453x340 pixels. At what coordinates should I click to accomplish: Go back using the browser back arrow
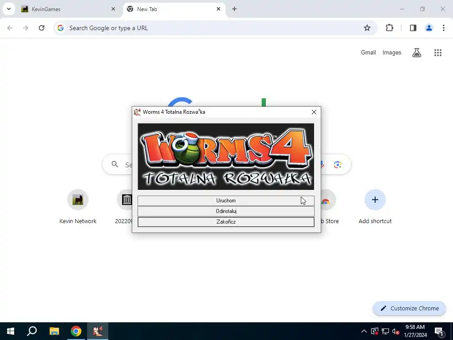[x=10, y=28]
